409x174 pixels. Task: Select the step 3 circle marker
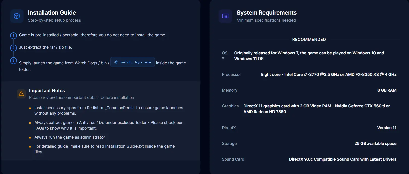pos(13,61)
